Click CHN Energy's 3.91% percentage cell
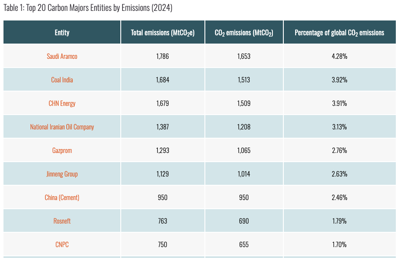This screenshot has height=258, width=398. 339,103
